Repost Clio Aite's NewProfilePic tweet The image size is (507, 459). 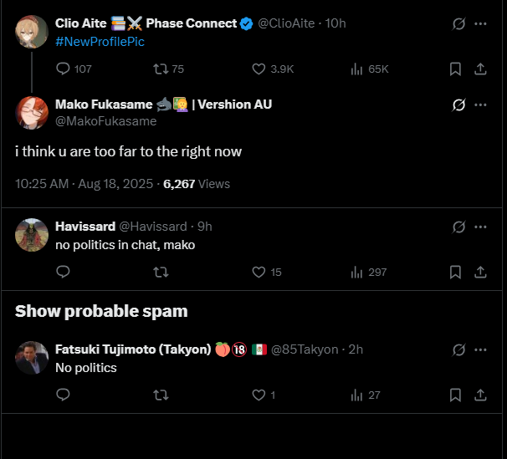pyautogui.click(x=161, y=69)
